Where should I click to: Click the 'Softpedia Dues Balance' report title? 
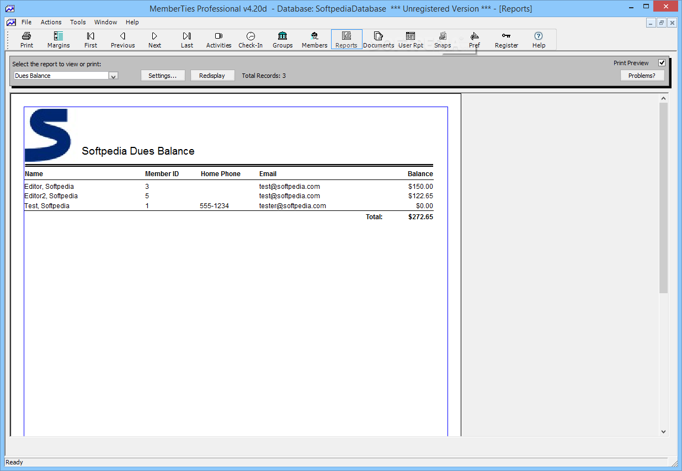[138, 151]
